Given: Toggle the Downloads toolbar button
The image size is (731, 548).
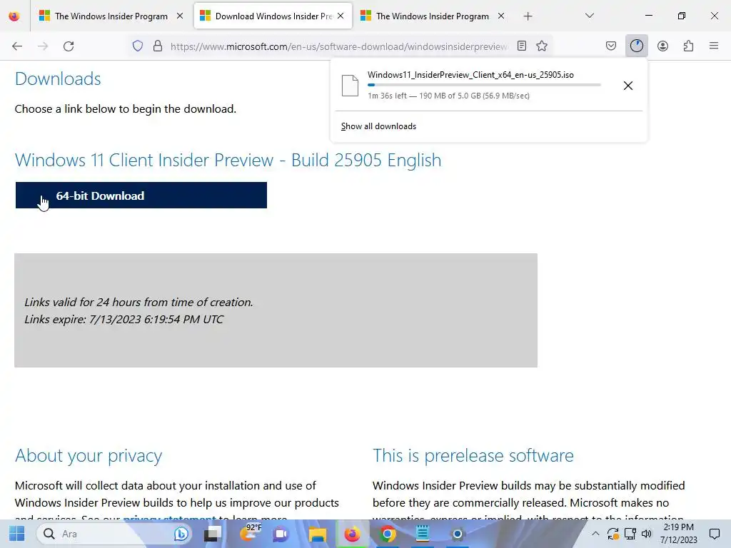Looking at the screenshot, I should click(636, 46).
